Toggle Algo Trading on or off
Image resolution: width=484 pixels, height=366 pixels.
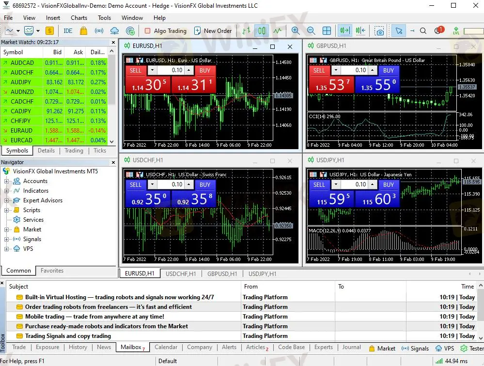click(x=166, y=31)
